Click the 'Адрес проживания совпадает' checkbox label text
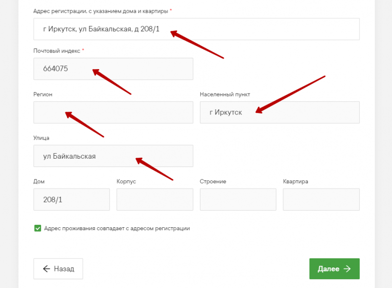Image resolution: width=392 pixels, height=288 pixels. coord(117,228)
